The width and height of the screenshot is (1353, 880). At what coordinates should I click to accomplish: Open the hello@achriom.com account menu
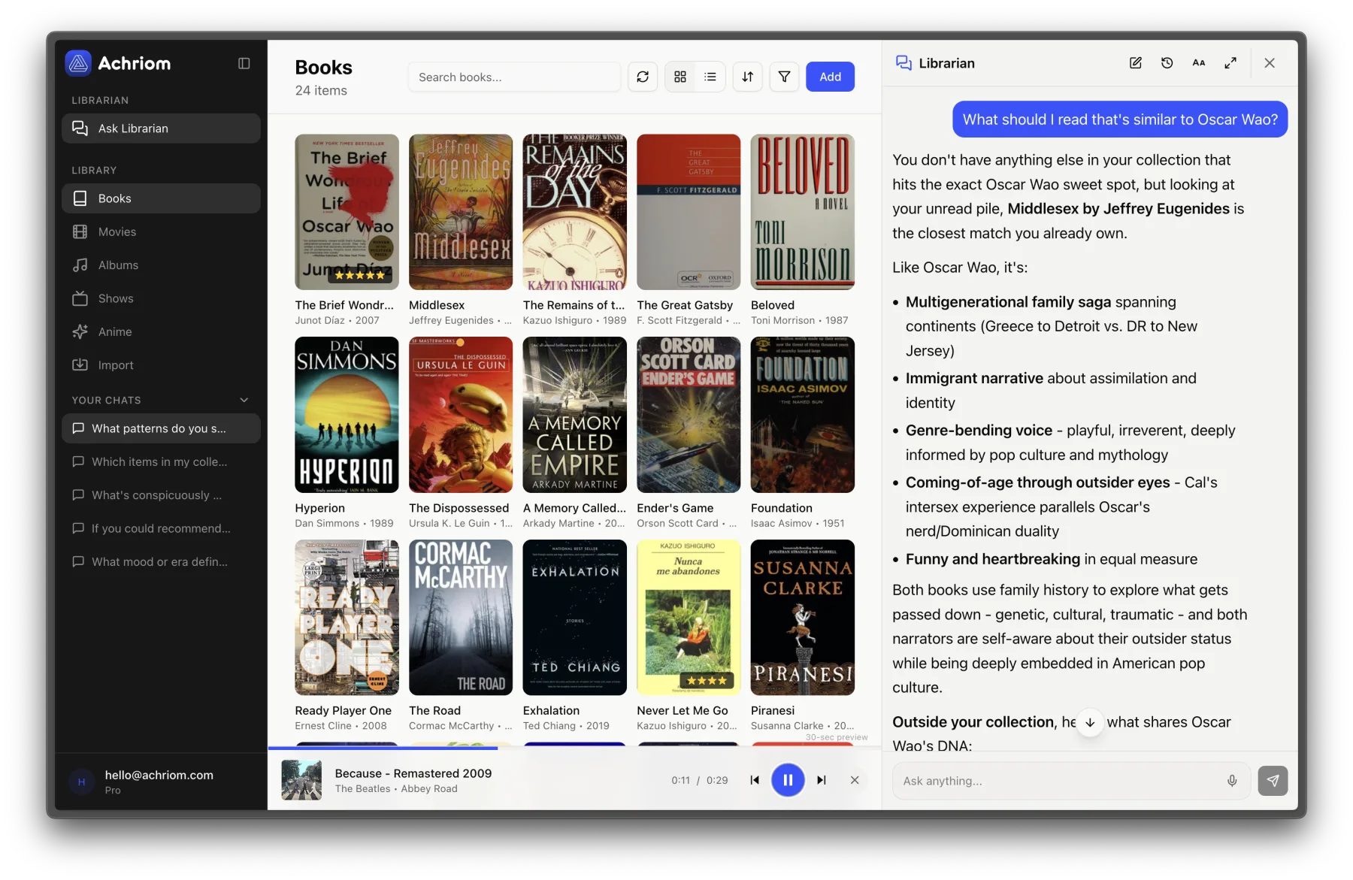161,782
